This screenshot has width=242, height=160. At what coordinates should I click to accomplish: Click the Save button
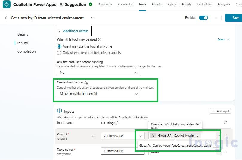click(x=233, y=18)
